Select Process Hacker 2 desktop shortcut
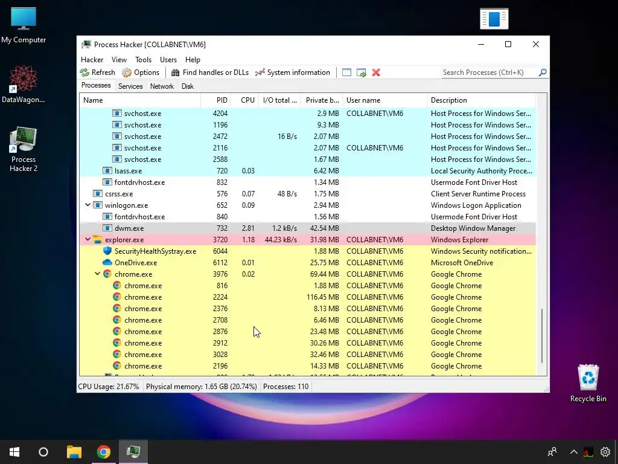618x464 pixels. (24, 150)
